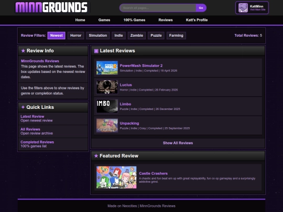Open the 100% Games nav item

[134, 20]
